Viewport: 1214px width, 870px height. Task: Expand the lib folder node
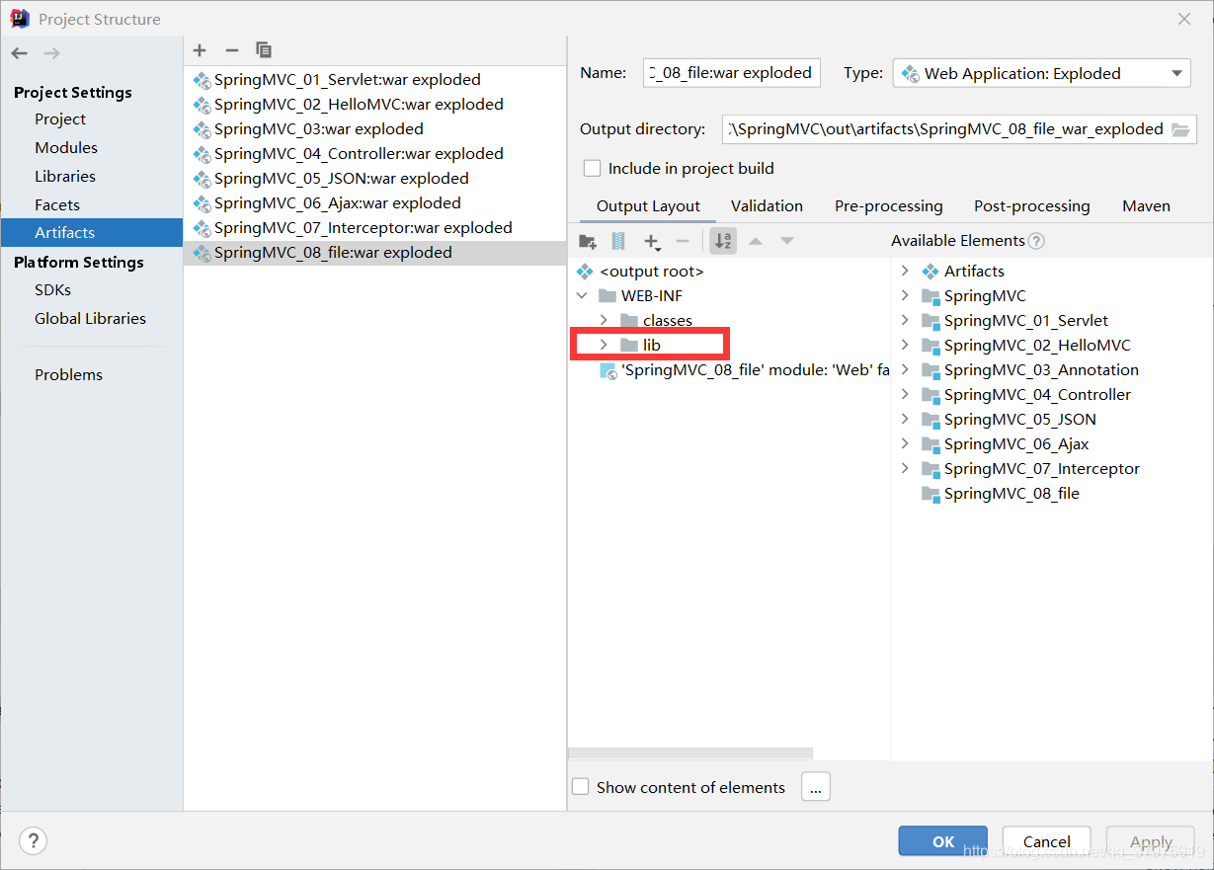604,346
